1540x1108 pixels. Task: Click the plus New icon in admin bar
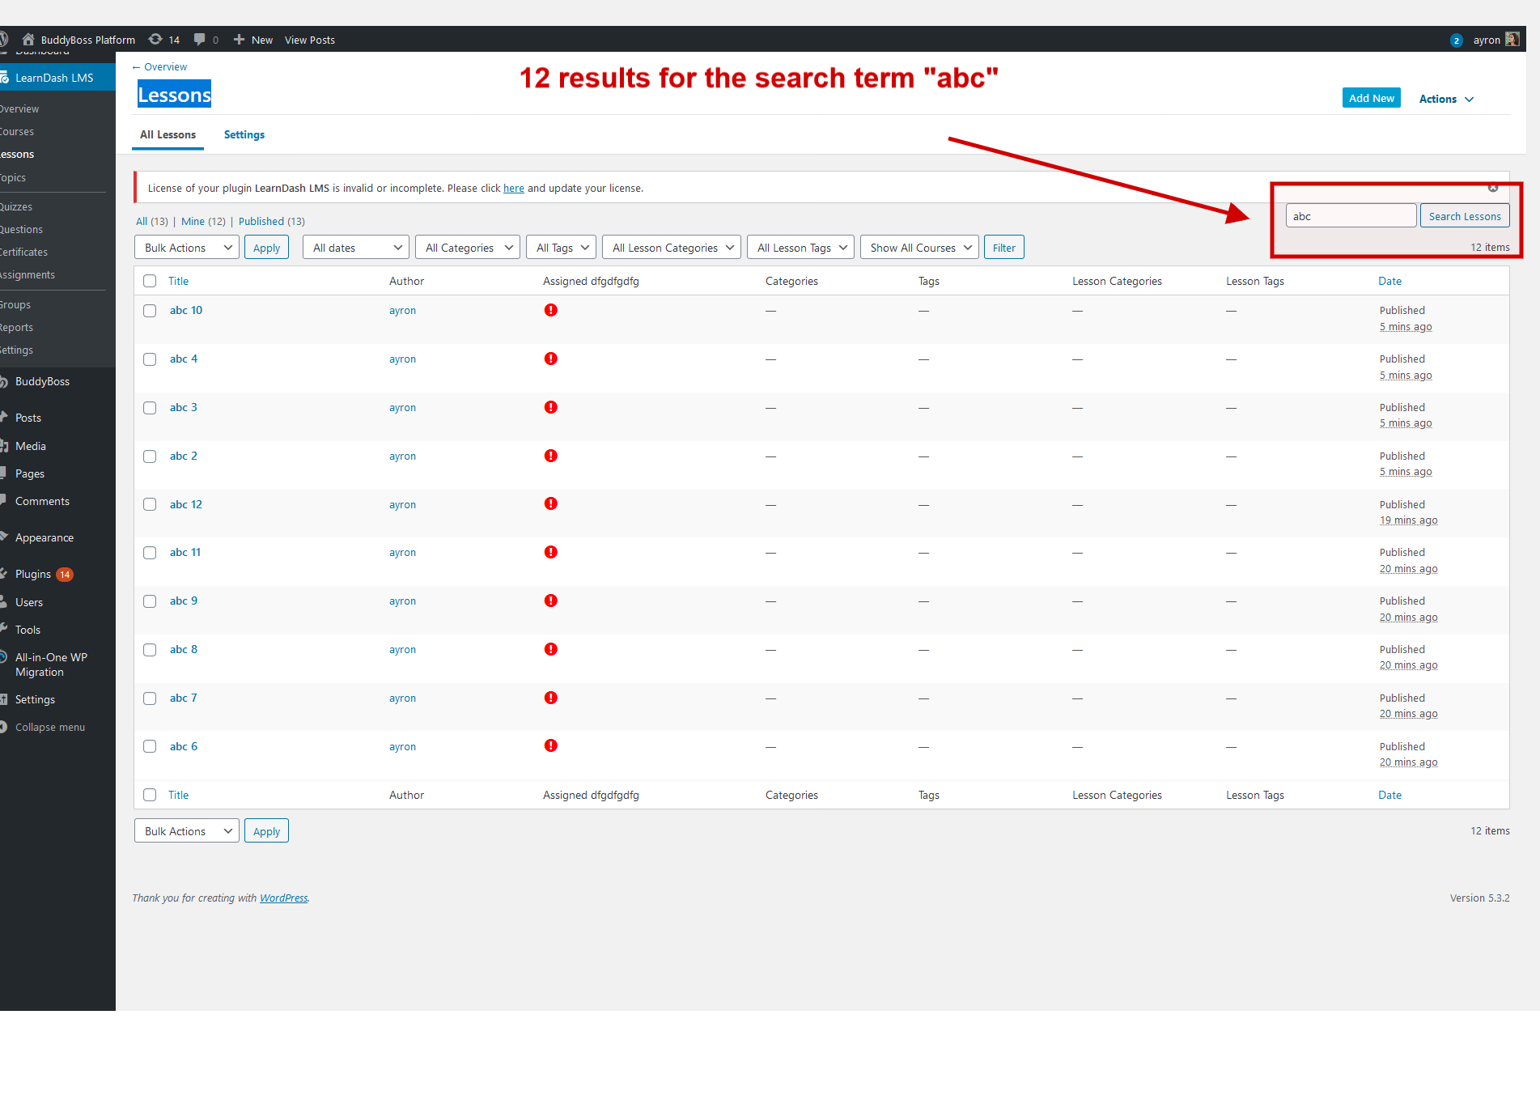click(x=239, y=40)
